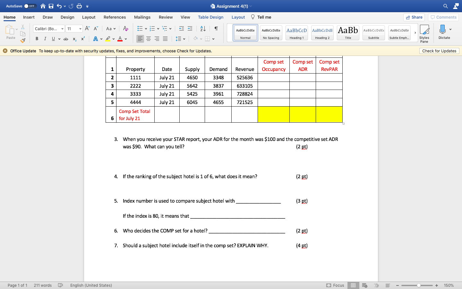Open the Sort dialog

(x=202, y=29)
